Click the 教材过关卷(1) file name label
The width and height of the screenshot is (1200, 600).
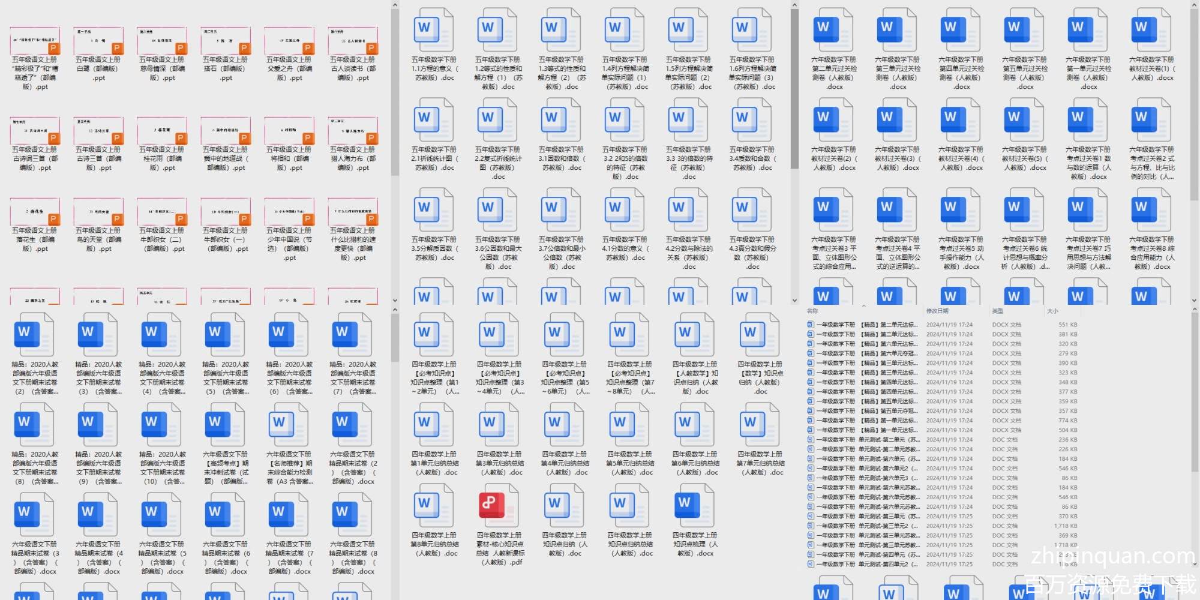(x=1151, y=68)
